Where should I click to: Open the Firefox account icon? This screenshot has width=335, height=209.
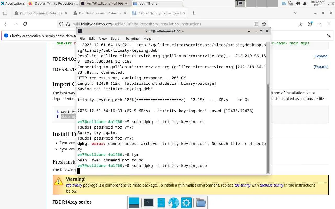310,24
